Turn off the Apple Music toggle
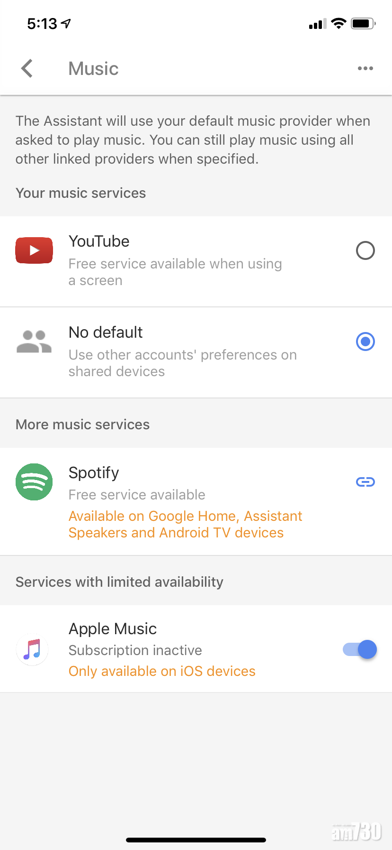This screenshot has height=850, width=392. (x=360, y=649)
